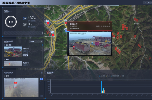Open the small icon in live video panel header
The image size is (152, 100).
coord(42,73)
